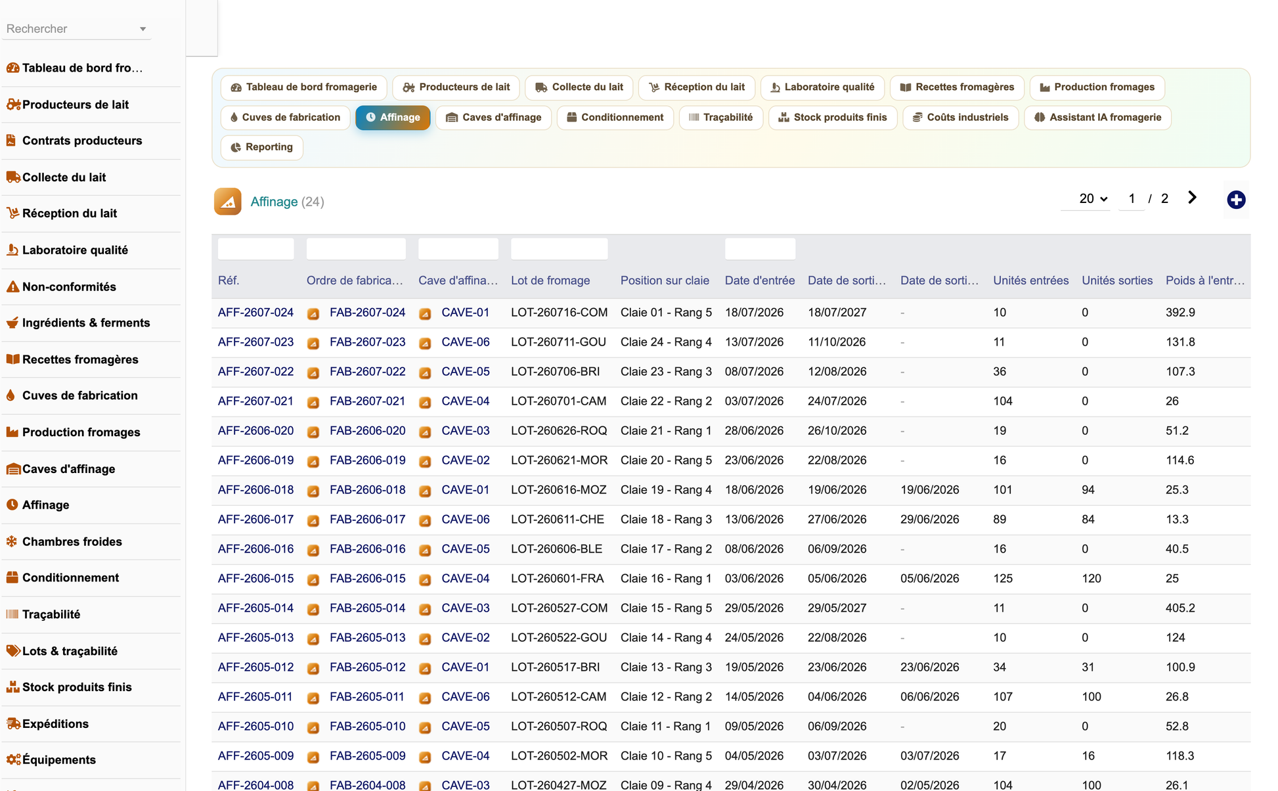1278x791 pixels.
Task: Click the Cuves de fabrication droplet icon in sidebar
Action: [11, 395]
